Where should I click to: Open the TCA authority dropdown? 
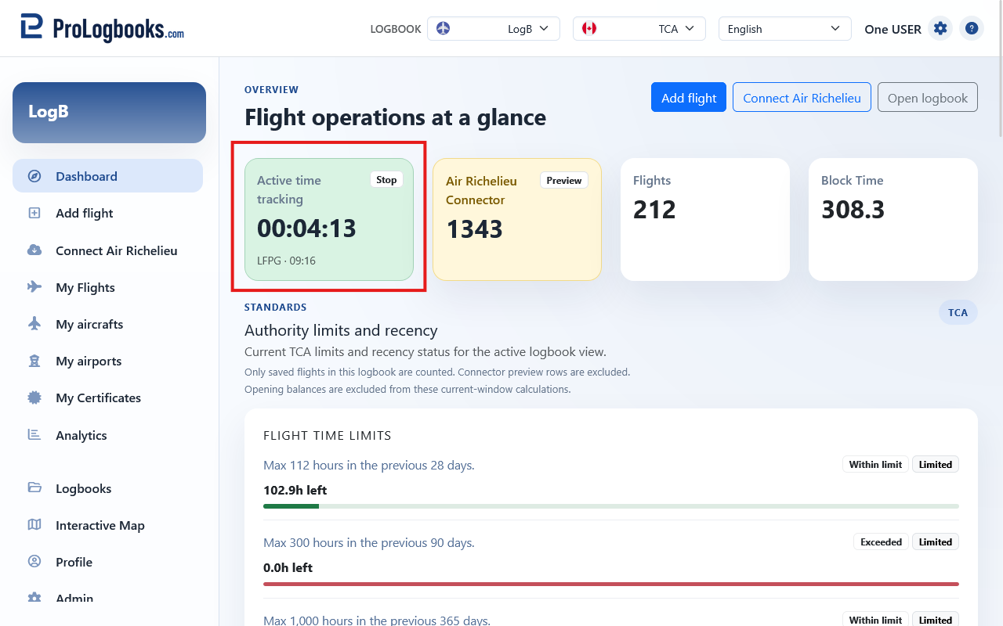click(639, 28)
